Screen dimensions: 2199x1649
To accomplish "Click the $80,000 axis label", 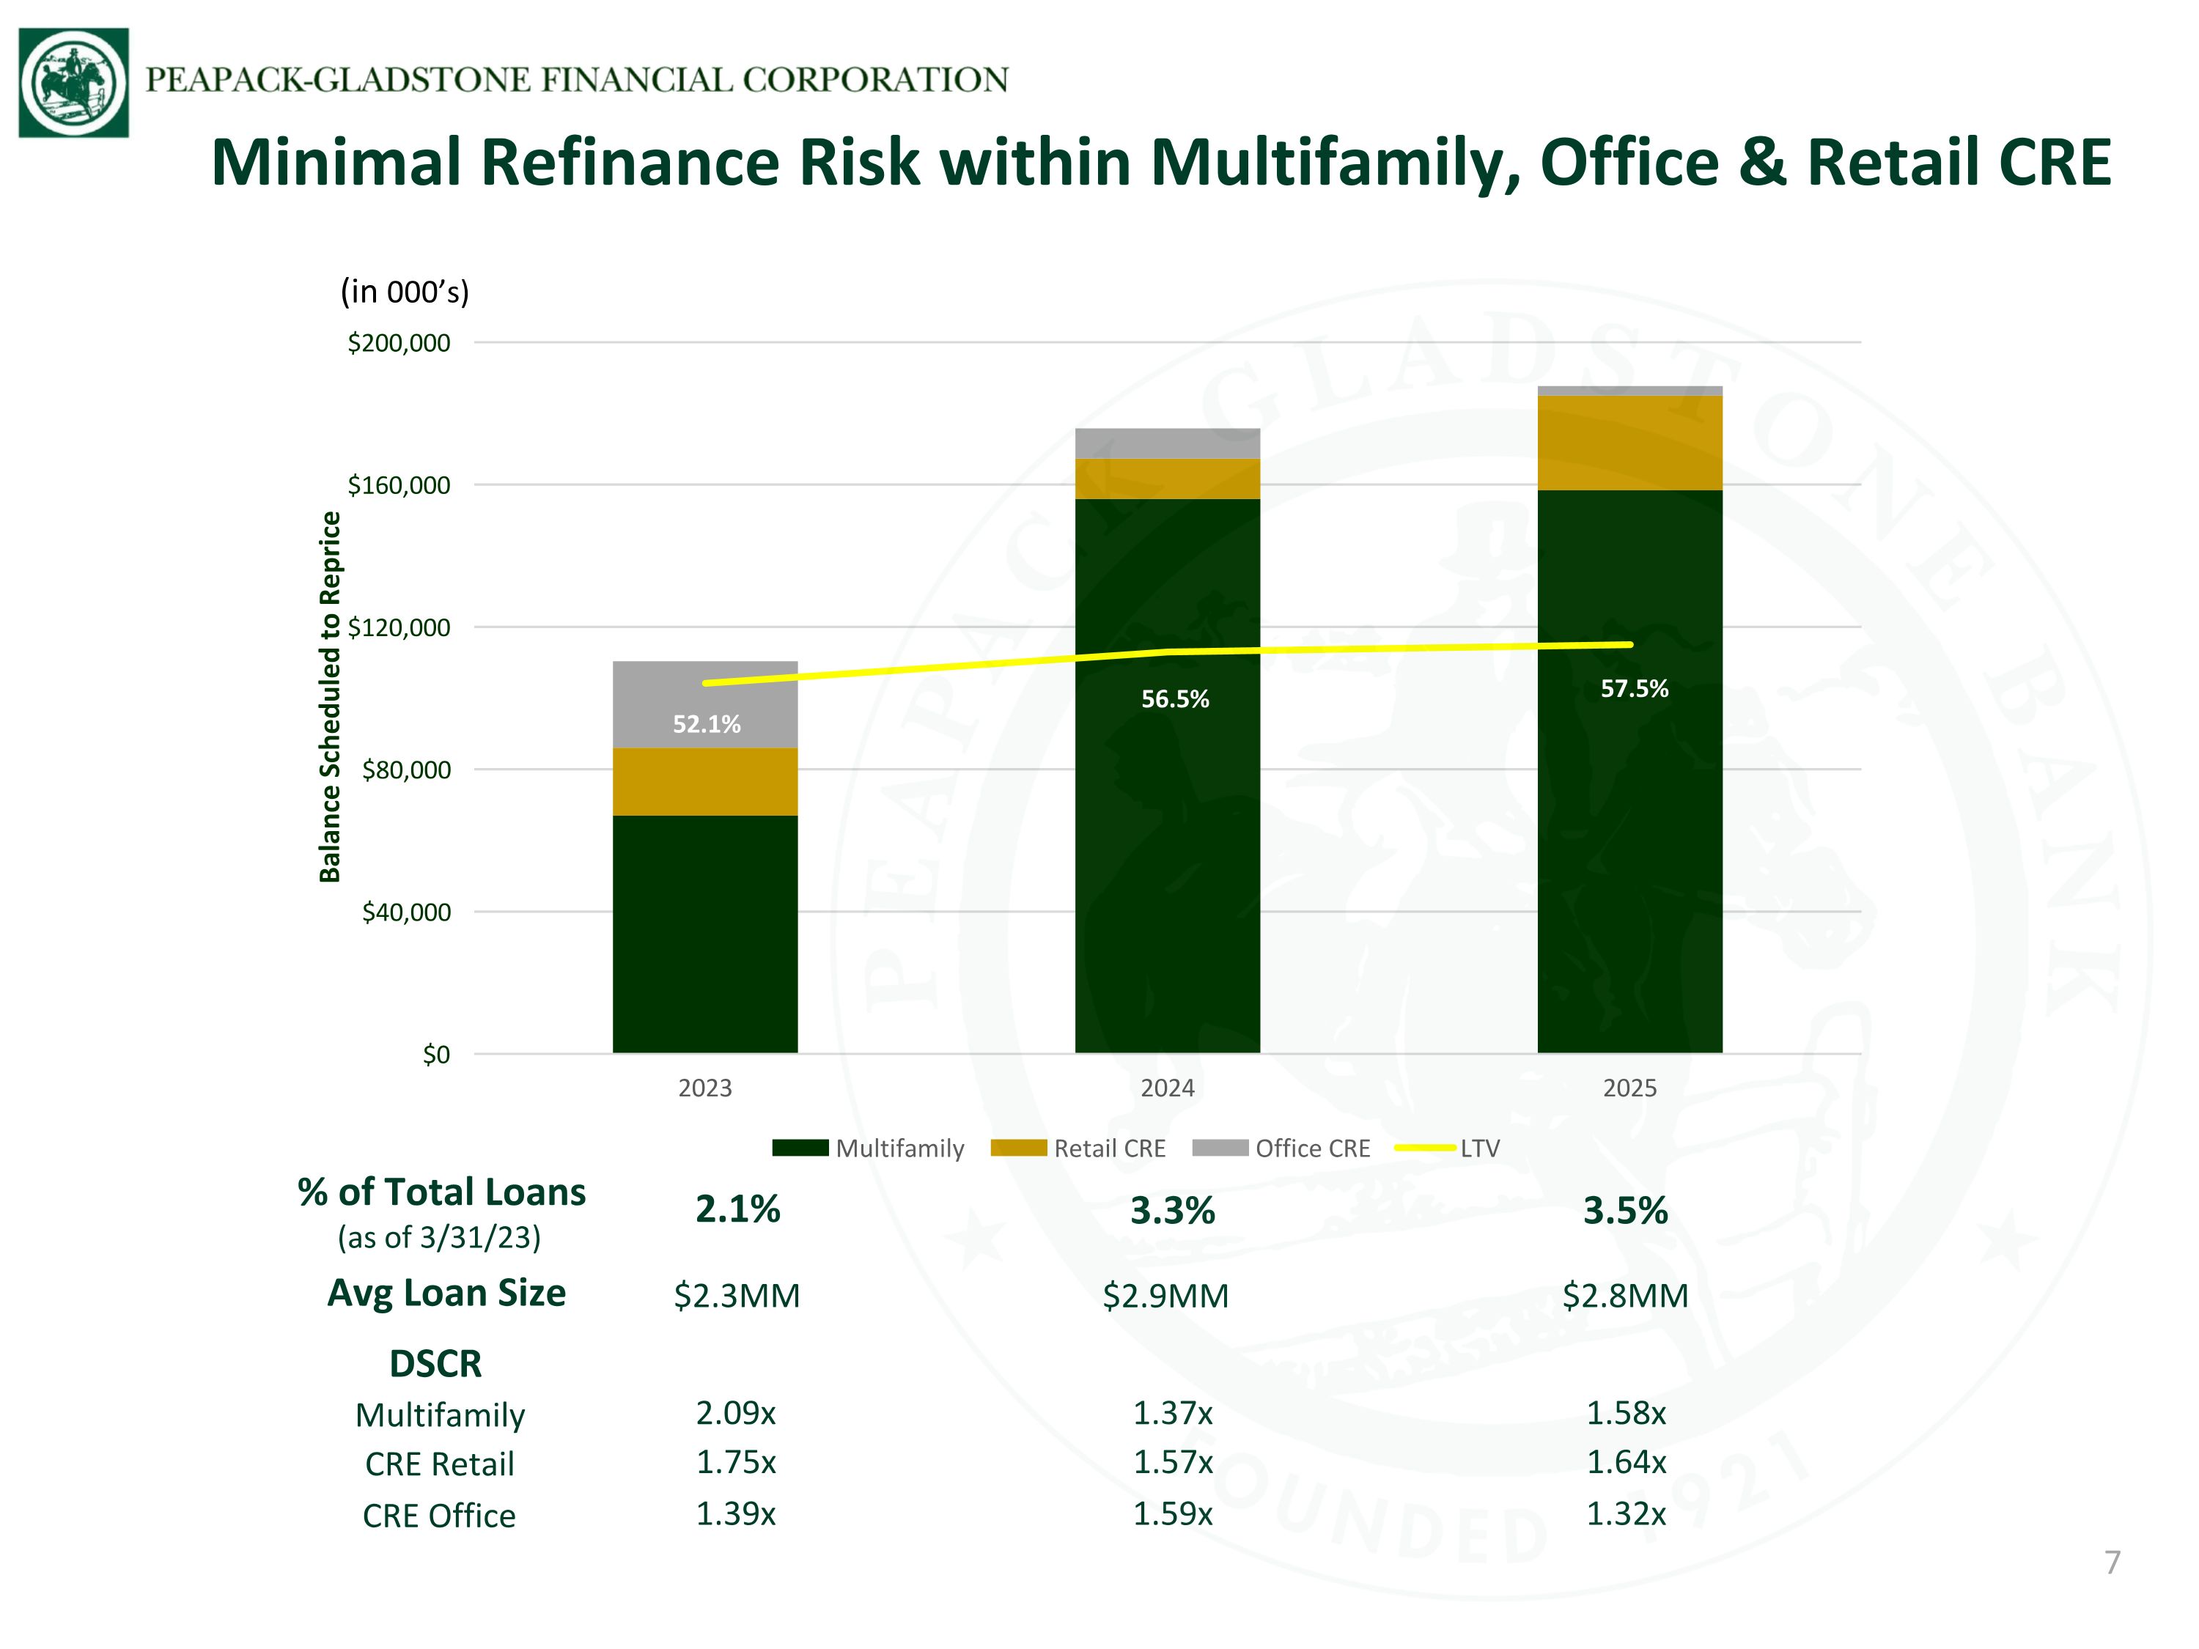I will tap(405, 770).
